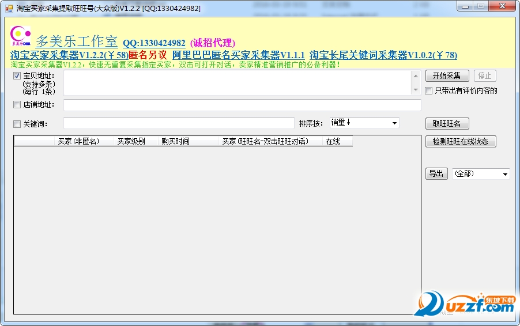Click the 买家级别 column header
The image size is (520, 326).
point(135,142)
